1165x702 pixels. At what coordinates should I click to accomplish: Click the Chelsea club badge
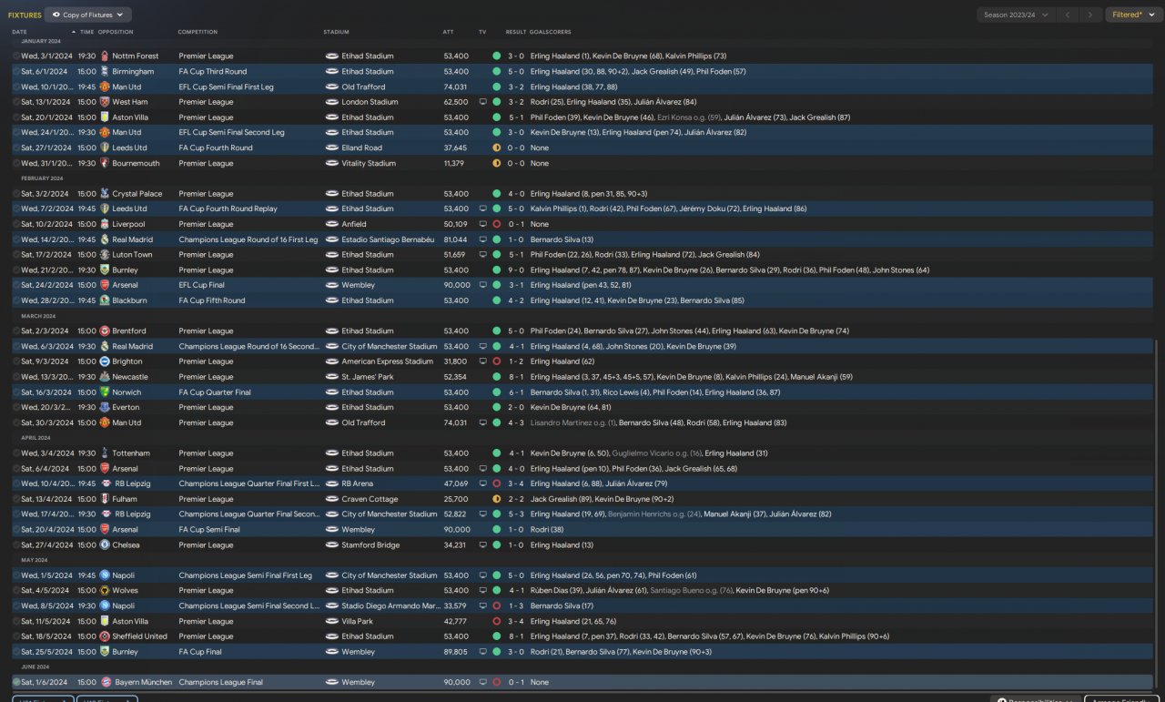click(x=105, y=545)
